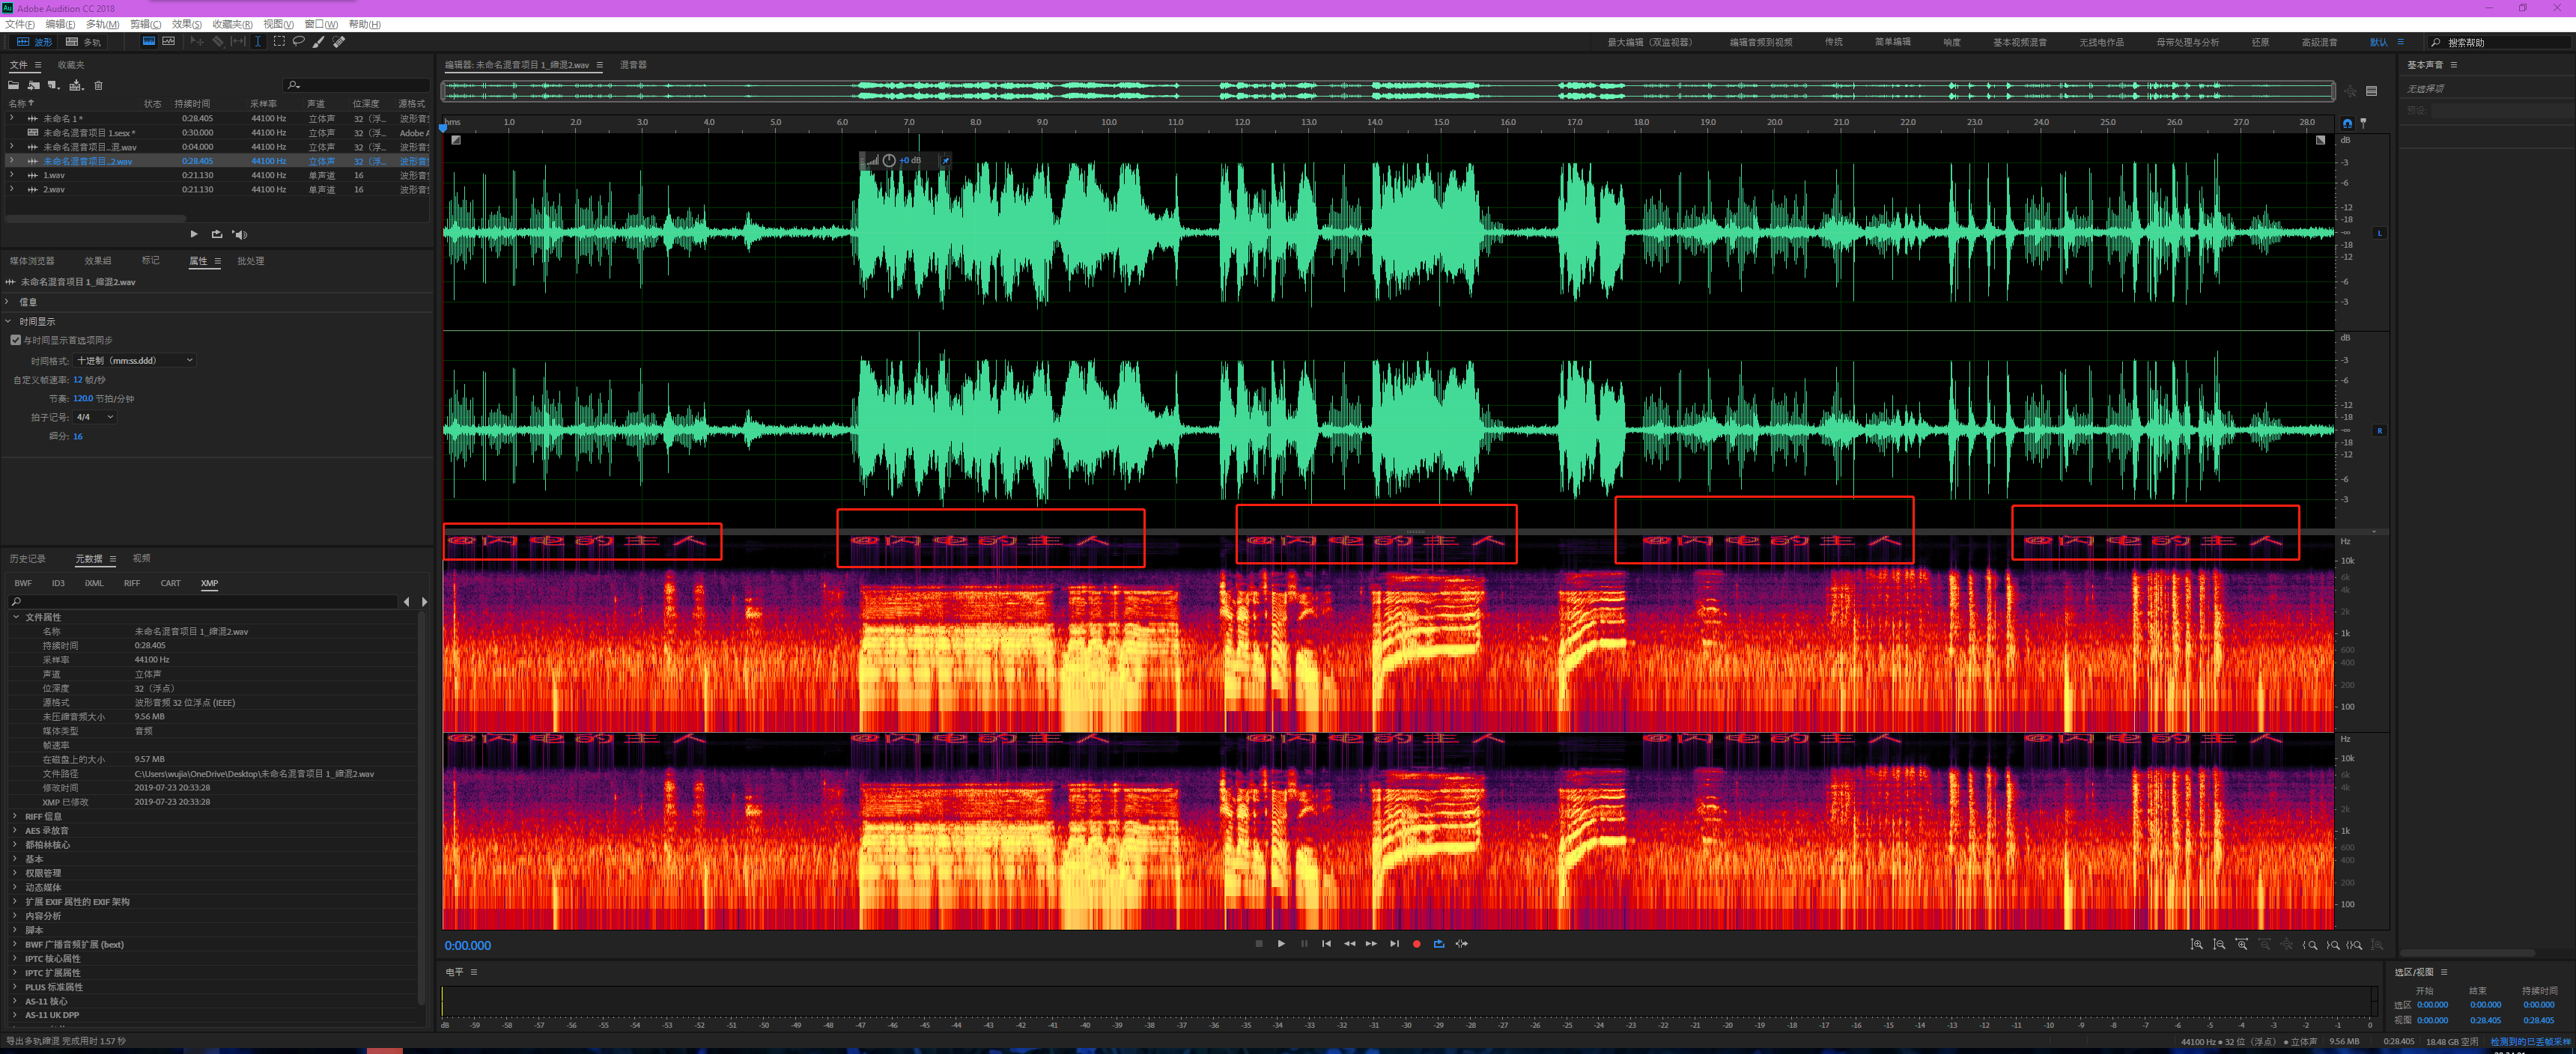Click the tempo value 120.0
The image size is (2576, 1054).
[x=83, y=398]
